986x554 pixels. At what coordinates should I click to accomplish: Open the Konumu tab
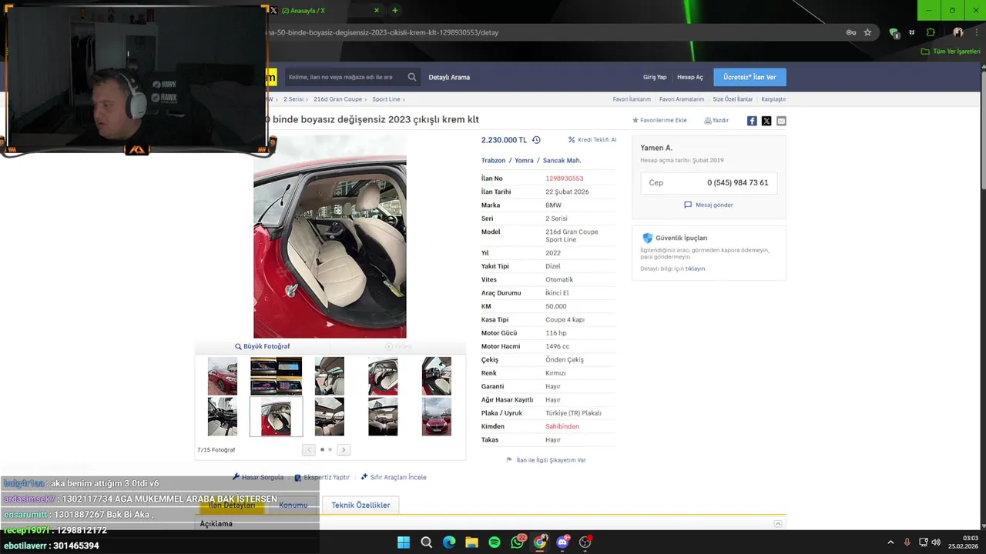pos(293,505)
